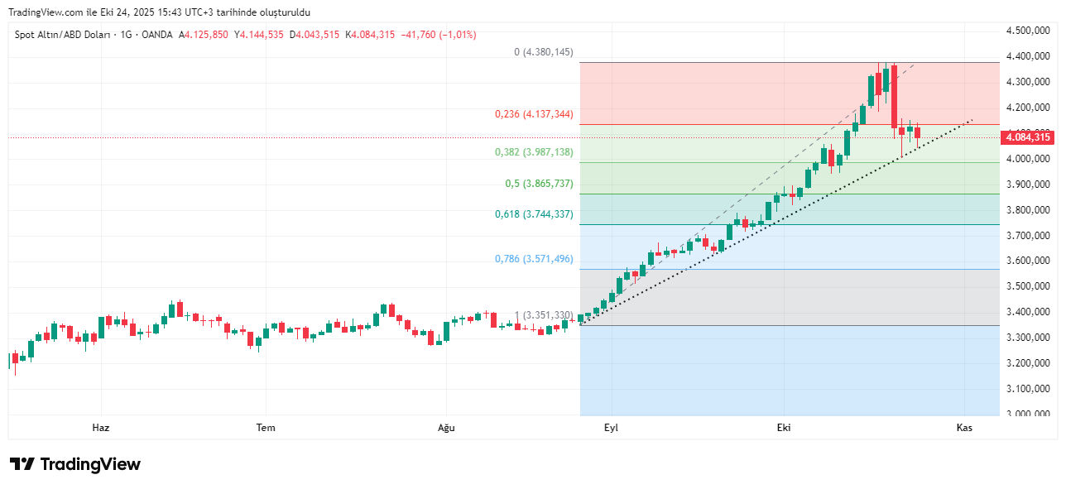
Task: Click the red 4.084,315 current price tag
Action: (1029, 137)
